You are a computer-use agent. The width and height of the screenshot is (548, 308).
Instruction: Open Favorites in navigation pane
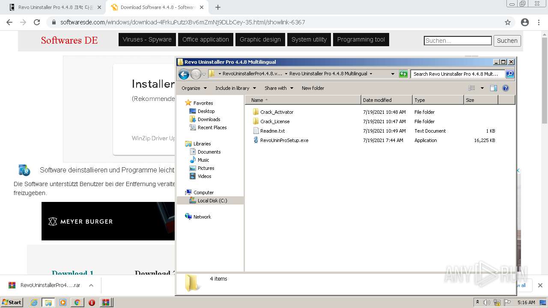203,103
